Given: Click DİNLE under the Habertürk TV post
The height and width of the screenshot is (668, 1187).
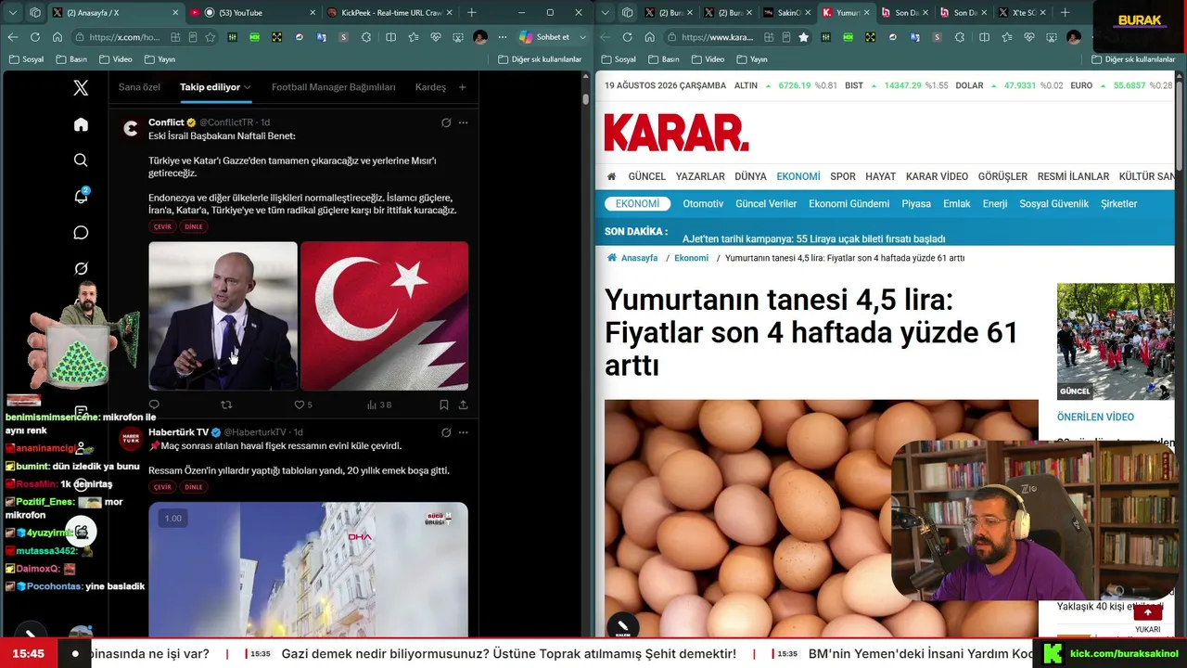Looking at the screenshot, I should (x=193, y=487).
